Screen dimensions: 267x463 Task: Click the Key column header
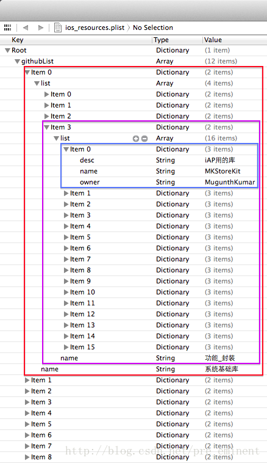click(x=18, y=40)
